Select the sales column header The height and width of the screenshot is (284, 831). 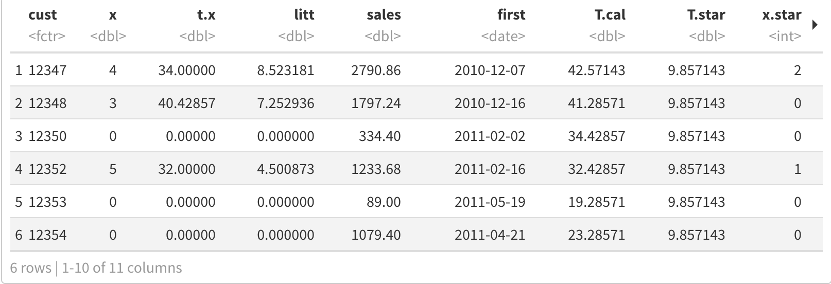(x=383, y=15)
